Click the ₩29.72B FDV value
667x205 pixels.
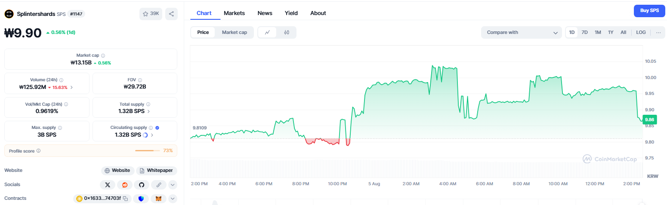135,87
